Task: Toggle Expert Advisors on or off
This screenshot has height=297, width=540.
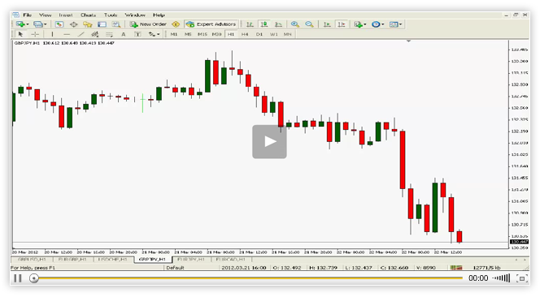Action: coord(211,24)
